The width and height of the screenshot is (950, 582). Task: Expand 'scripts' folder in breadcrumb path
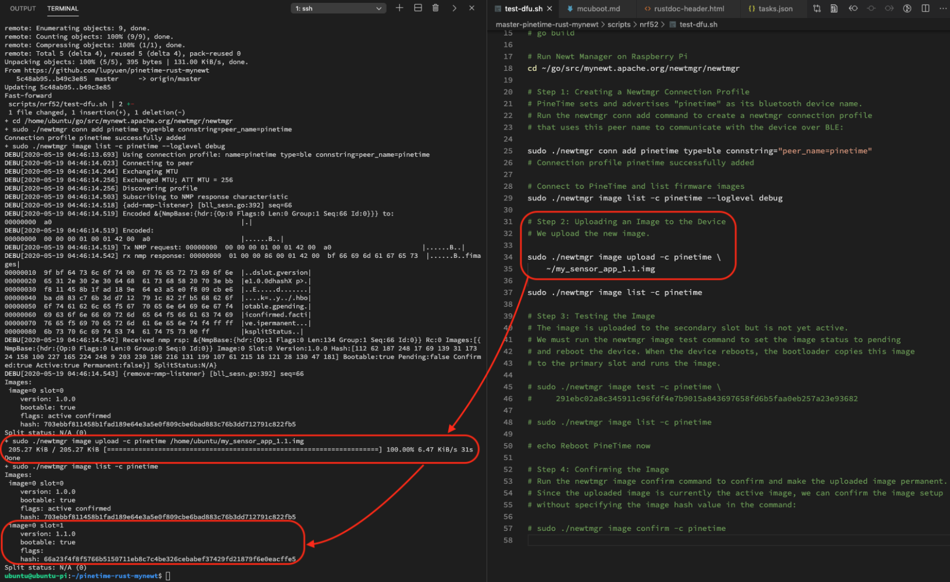pos(619,24)
